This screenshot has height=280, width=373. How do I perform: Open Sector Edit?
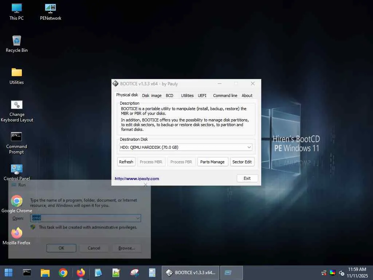pos(242,162)
